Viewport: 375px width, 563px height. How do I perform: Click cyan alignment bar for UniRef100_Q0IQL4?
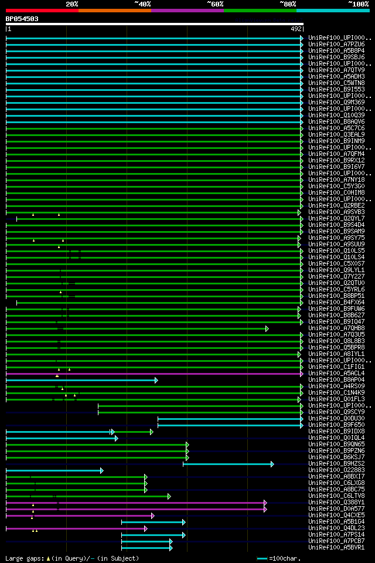coord(62,439)
